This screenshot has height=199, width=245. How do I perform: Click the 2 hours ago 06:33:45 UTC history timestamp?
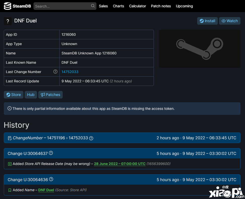(x=196, y=138)
